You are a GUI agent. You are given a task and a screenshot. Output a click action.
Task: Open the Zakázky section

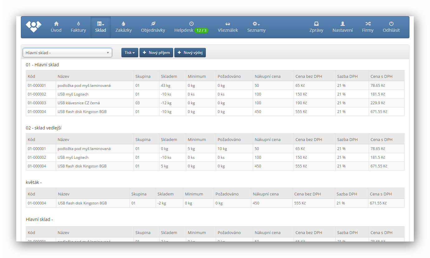tap(123, 27)
